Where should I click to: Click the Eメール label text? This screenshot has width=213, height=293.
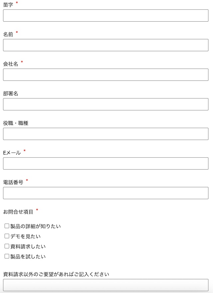tap(12, 153)
